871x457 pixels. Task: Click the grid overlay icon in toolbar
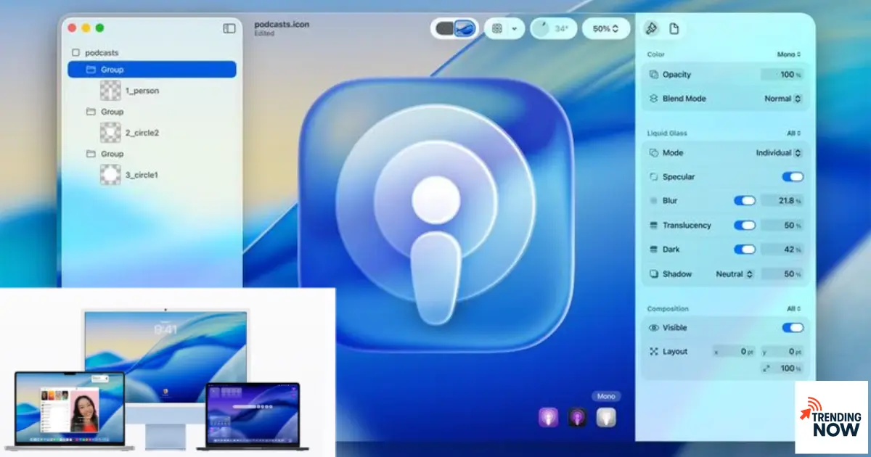point(497,29)
